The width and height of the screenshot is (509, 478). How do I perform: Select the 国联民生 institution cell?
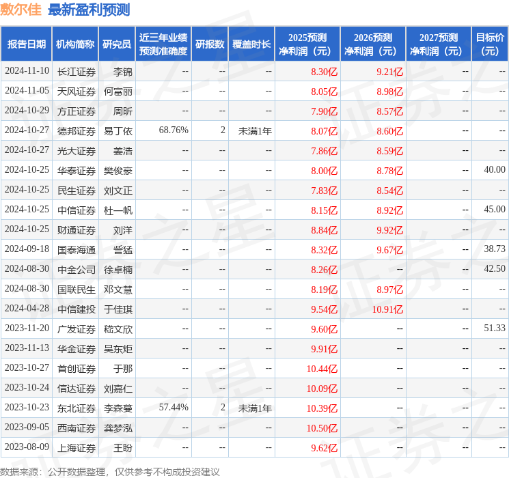77,290
